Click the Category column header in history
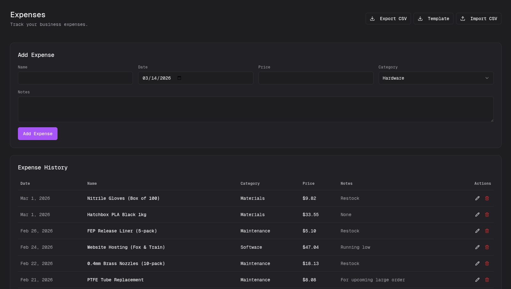This screenshot has height=289, width=511. (x=250, y=184)
